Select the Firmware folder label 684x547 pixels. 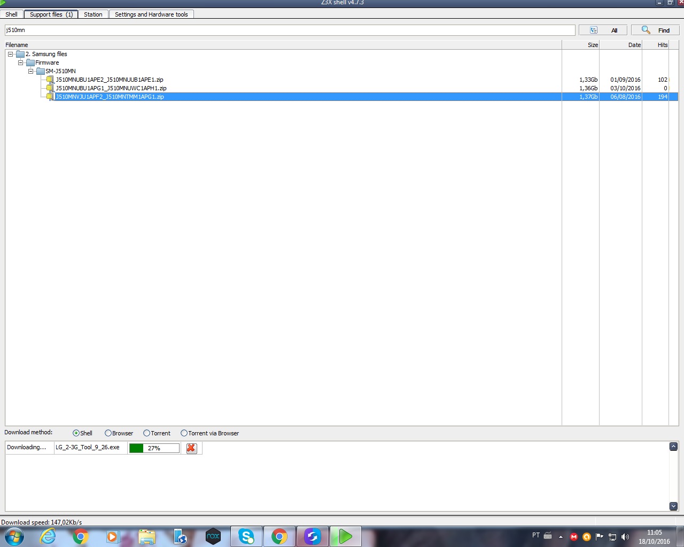(x=47, y=62)
